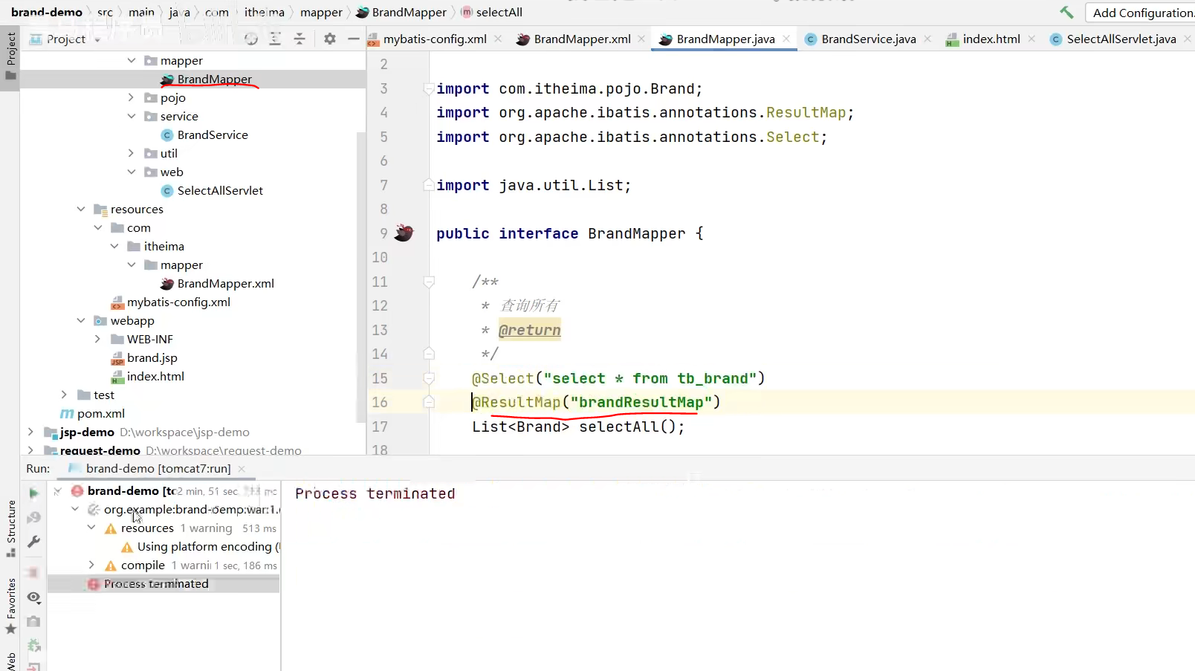Viewport: 1195px width, 671px height.
Task: Open the Project tool window side tab
Action: pos(10,58)
